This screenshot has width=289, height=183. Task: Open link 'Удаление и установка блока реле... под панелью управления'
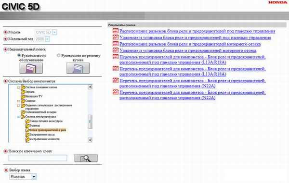[x=195, y=37]
